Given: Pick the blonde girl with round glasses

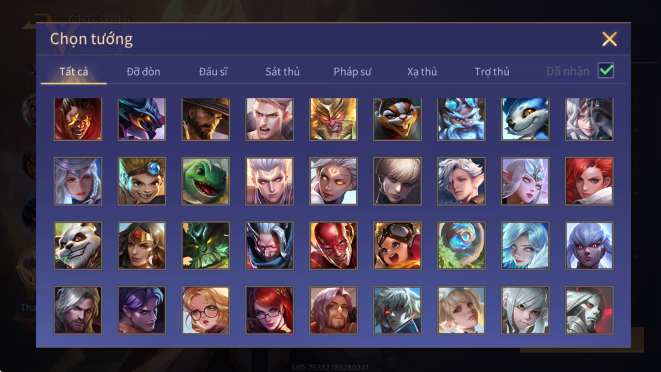Looking at the screenshot, I should point(206,310).
